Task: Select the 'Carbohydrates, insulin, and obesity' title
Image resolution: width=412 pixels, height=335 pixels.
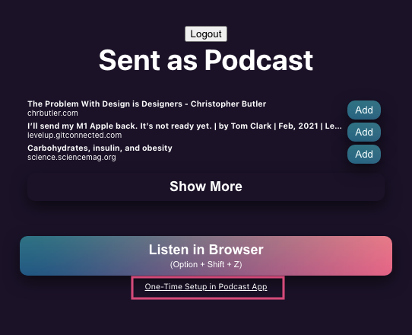Action: [x=100, y=148]
